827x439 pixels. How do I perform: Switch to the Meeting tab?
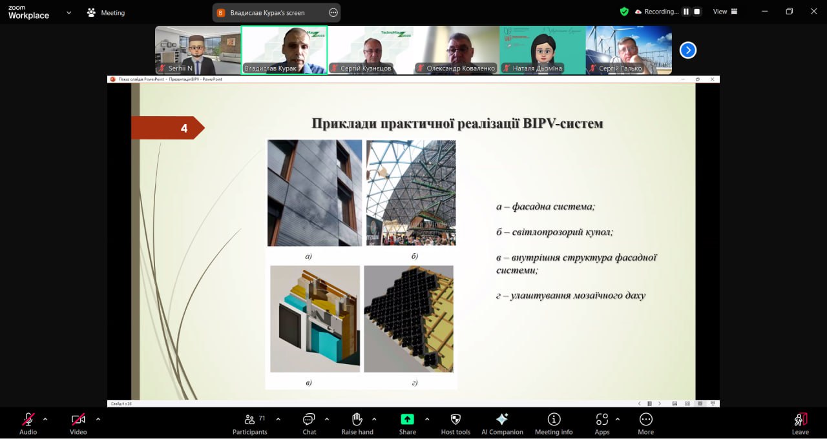106,12
